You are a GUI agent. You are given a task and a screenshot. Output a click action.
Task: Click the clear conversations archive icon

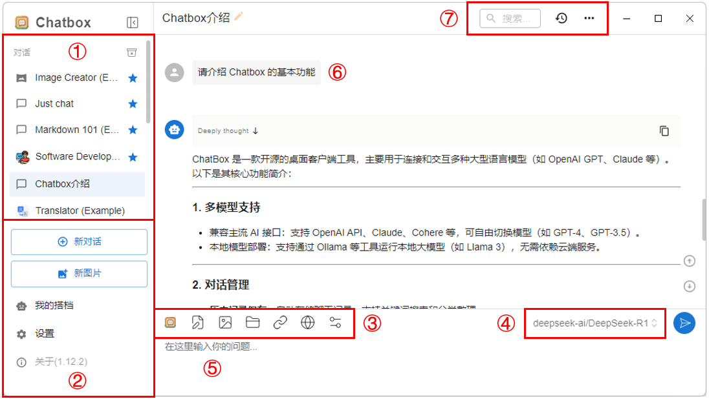click(x=131, y=53)
